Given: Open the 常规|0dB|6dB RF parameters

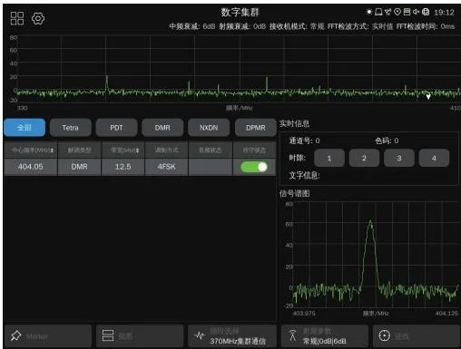Looking at the screenshot, I should (x=325, y=335).
